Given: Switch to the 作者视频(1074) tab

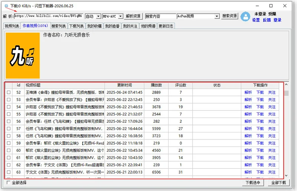Looking at the screenshot, I should [x=35, y=26].
